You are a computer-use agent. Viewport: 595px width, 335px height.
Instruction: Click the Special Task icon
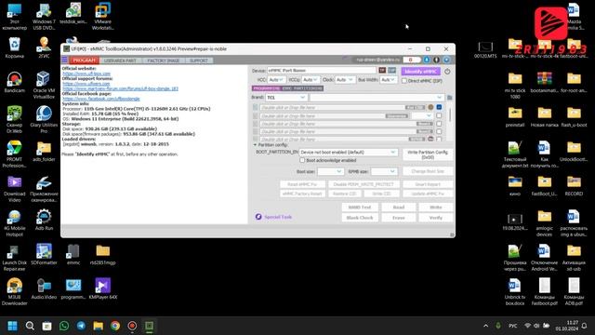(258, 217)
